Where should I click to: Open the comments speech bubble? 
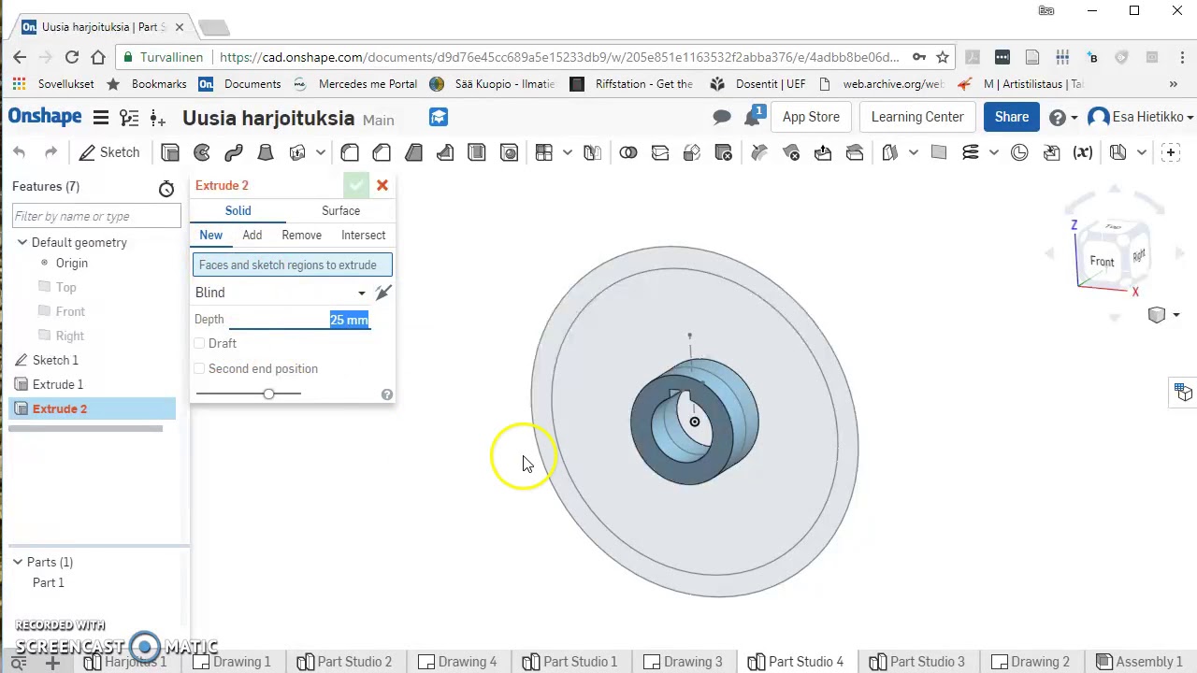click(x=722, y=118)
